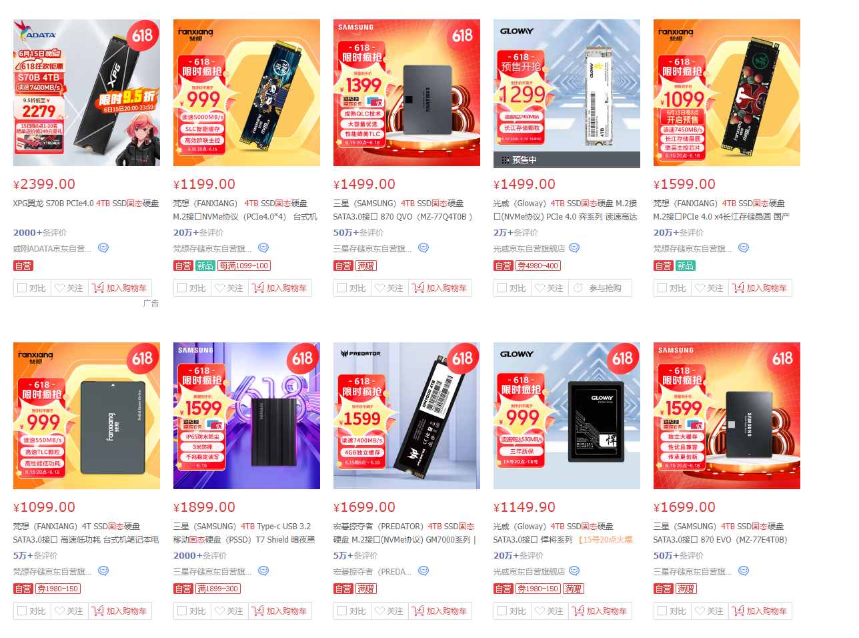Open 20万+条评价 reviews for 梵想 ¥1199 SSD

point(199,232)
